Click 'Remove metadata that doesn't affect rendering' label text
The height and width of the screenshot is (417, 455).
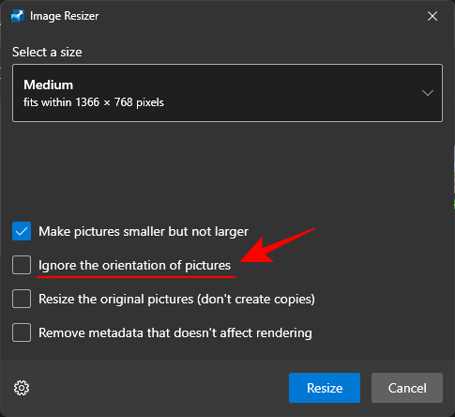pos(175,332)
